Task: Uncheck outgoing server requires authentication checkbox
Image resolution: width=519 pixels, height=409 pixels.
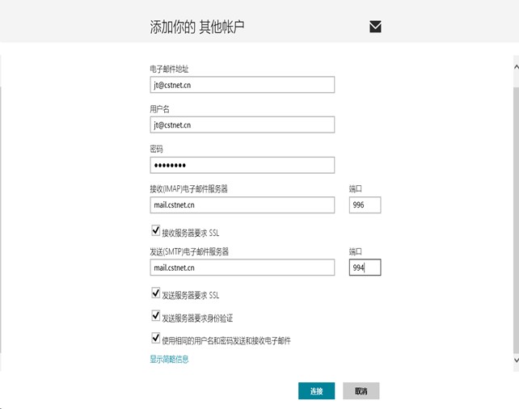Action: tap(155, 316)
